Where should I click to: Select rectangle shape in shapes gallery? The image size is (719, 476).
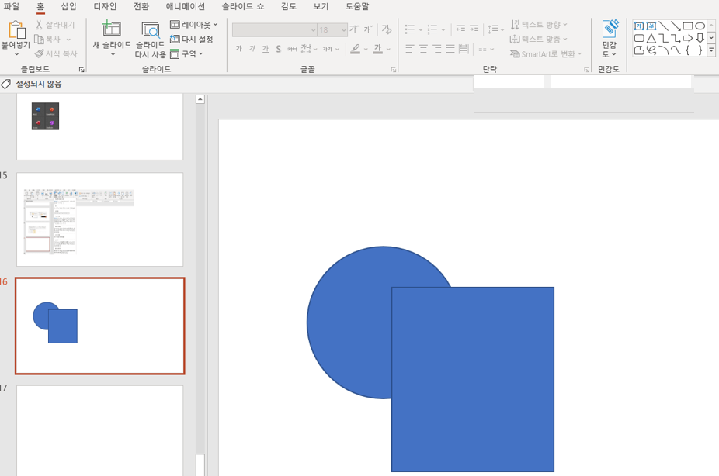click(x=688, y=26)
